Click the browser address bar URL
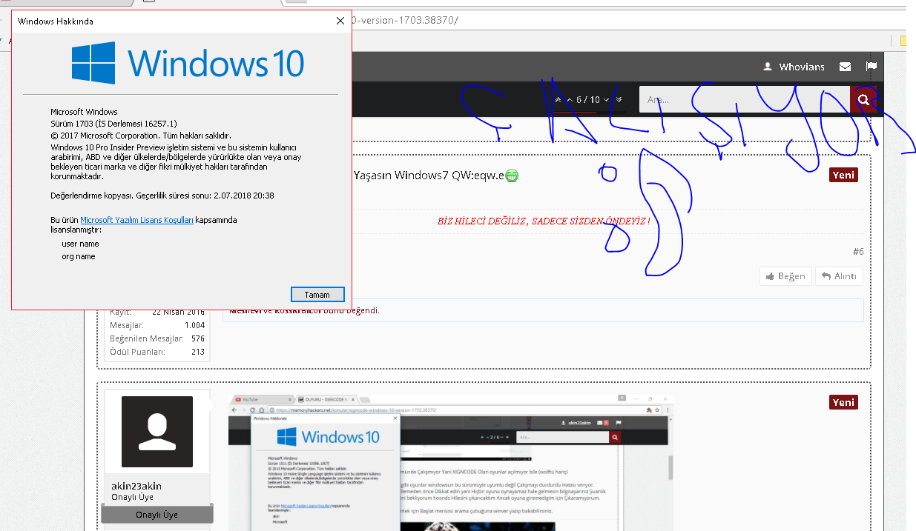 tap(406, 19)
